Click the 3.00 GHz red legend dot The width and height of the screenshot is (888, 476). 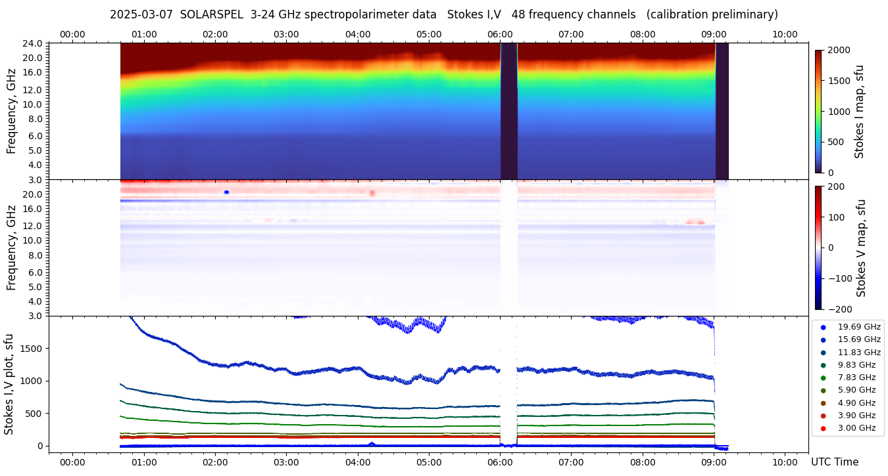coord(823,429)
